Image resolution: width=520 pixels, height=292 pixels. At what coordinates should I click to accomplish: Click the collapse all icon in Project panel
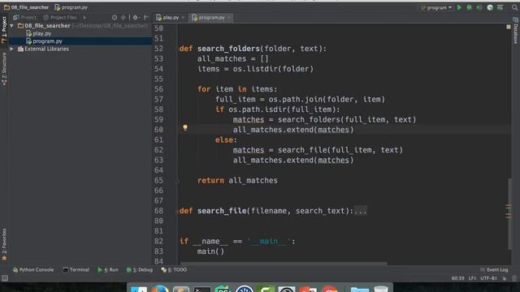[123, 17]
